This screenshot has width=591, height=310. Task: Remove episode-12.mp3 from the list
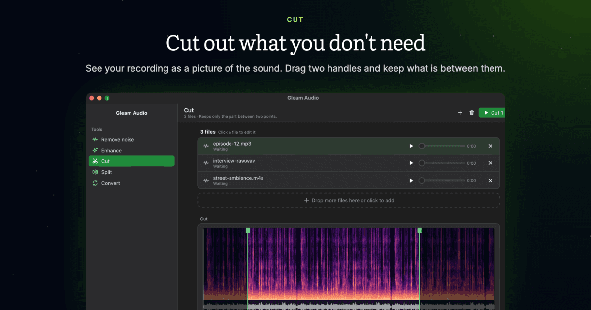(490, 146)
